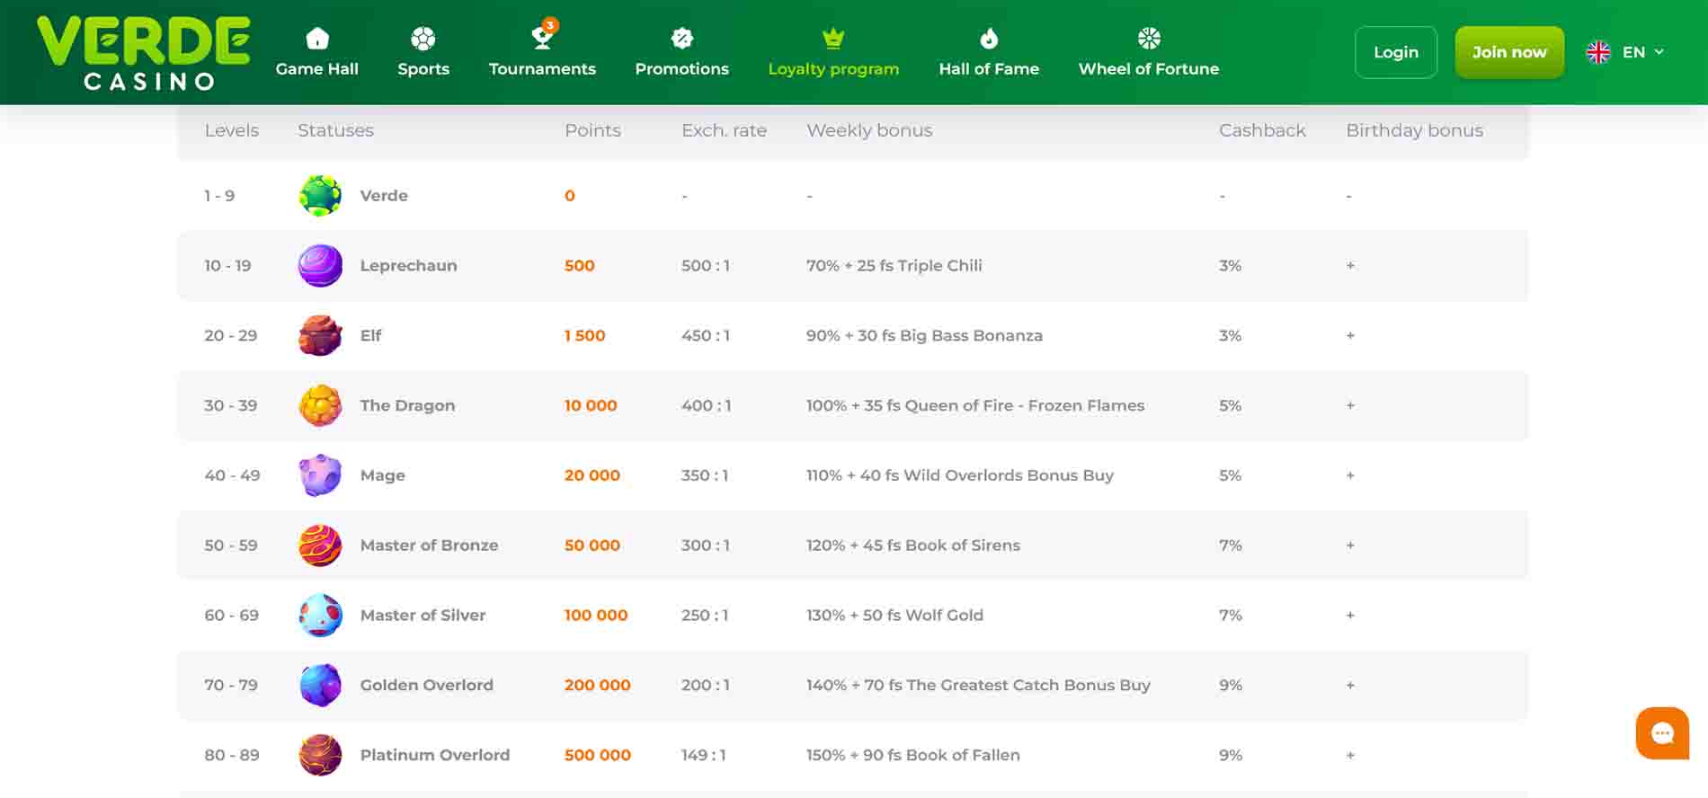The width and height of the screenshot is (1708, 798).
Task: Click the Weekly bonus column header
Action: point(869,130)
